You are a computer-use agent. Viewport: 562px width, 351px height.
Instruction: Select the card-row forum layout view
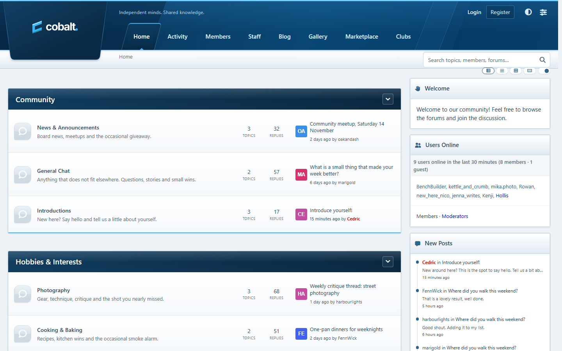pyautogui.click(x=530, y=71)
